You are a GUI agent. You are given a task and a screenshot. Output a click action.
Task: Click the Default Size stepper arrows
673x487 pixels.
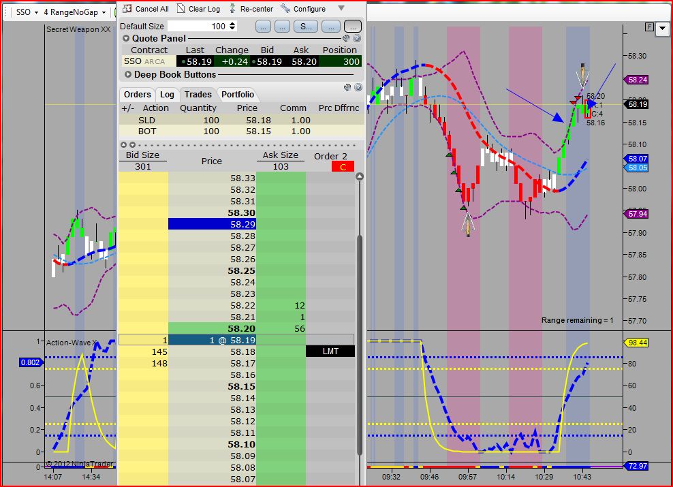[232, 26]
